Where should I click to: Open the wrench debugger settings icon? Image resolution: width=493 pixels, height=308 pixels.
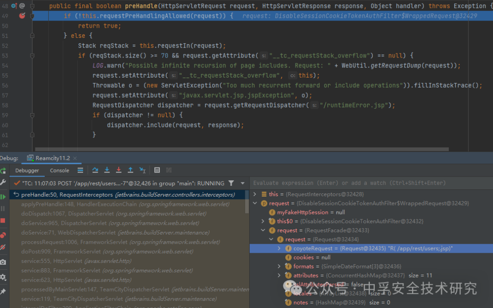(3, 182)
